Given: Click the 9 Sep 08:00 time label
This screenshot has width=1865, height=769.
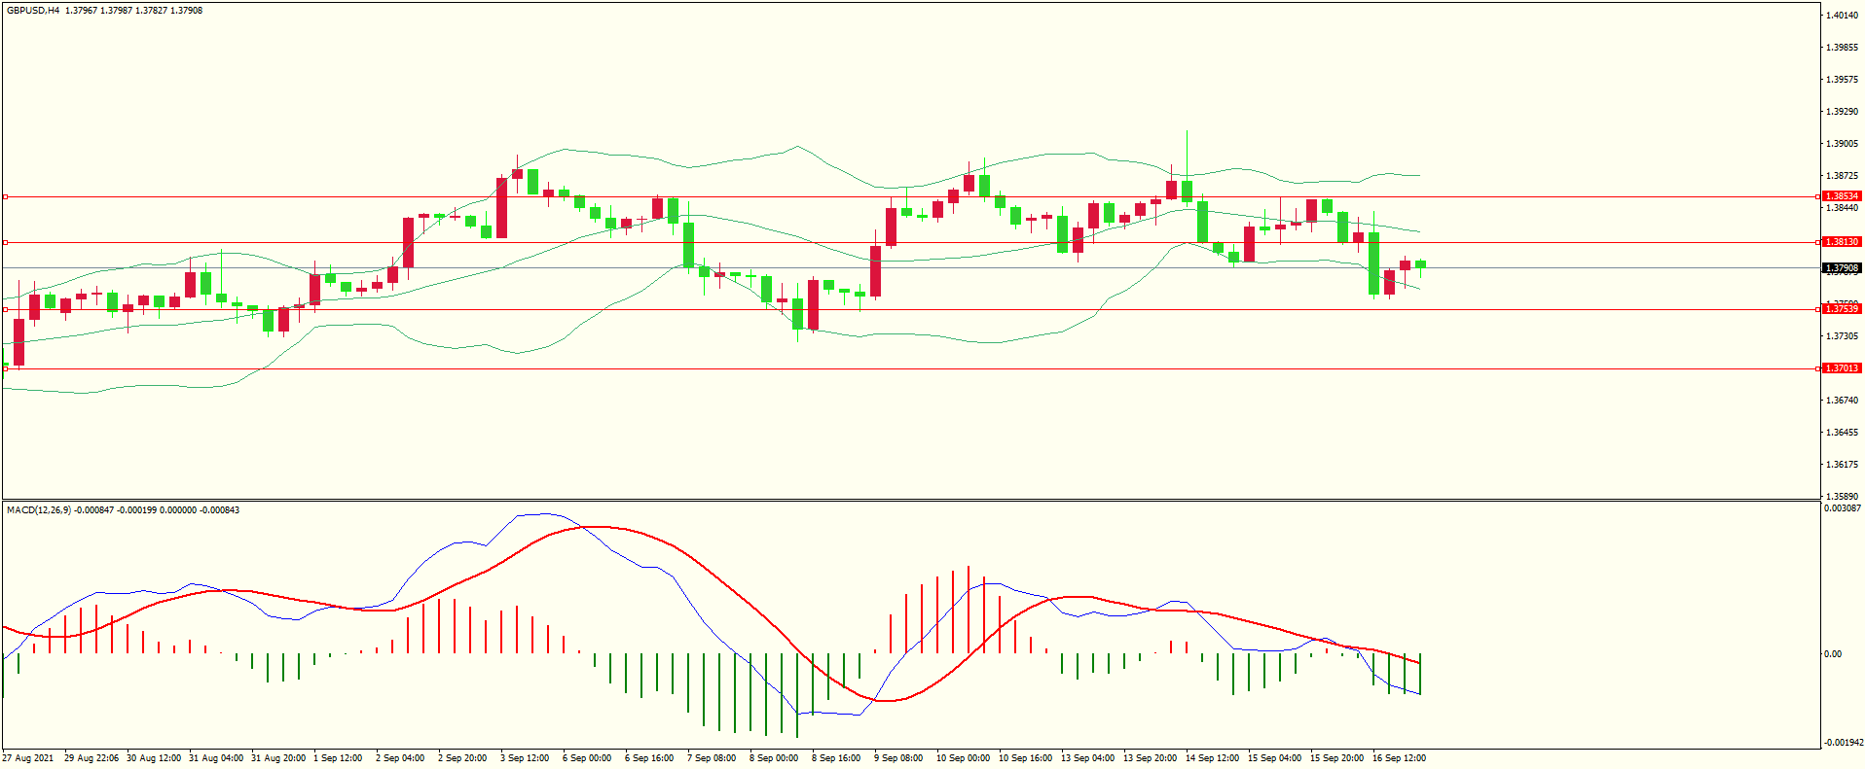Looking at the screenshot, I should pos(898,758).
